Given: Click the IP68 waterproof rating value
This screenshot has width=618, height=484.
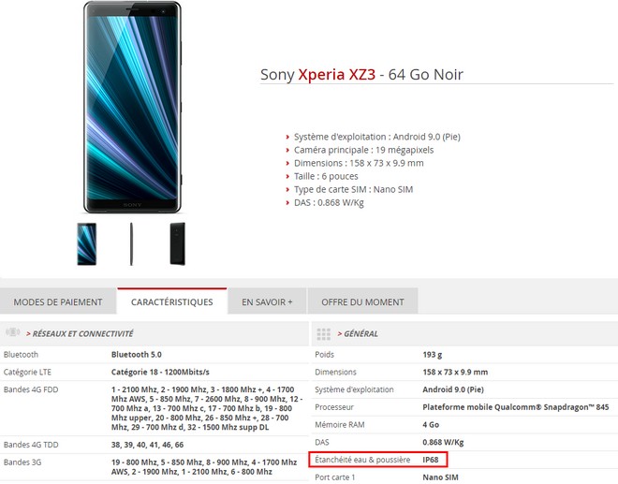Looking at the screenshot, I should coord(431,460).
